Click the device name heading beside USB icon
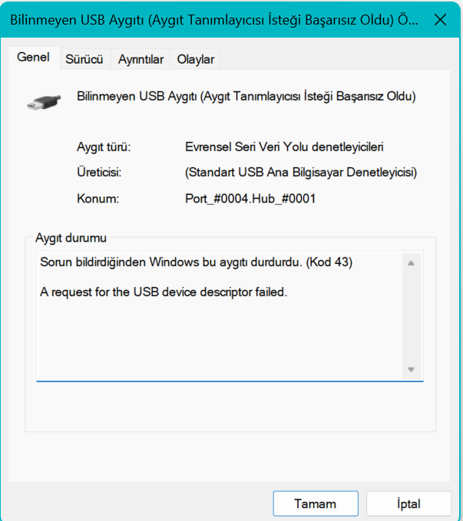The image size is (463, 521). coord(246,97)
